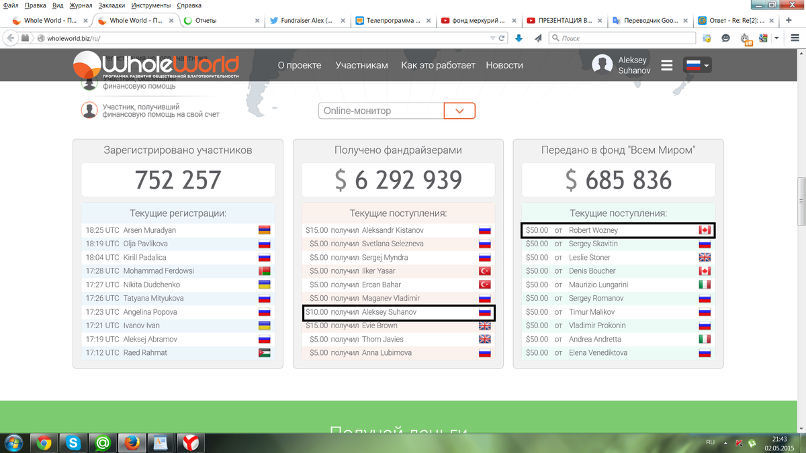
Task: Open the Файл menu
Action: click(x=11, y=5)
